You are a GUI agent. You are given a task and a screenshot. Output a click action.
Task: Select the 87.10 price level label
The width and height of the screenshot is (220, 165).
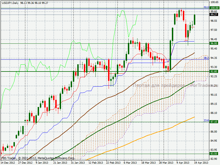click(x=214, y=122)
